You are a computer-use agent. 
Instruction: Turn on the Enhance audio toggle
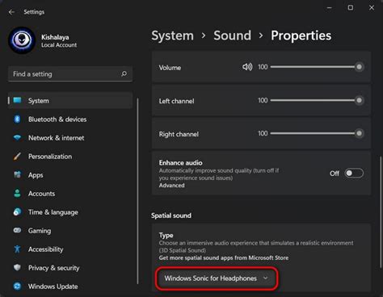tap(354, 174)
